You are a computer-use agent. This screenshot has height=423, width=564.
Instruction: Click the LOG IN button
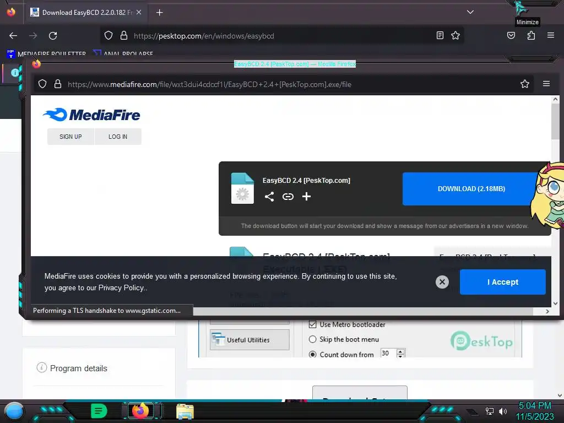tap(118, 137)
